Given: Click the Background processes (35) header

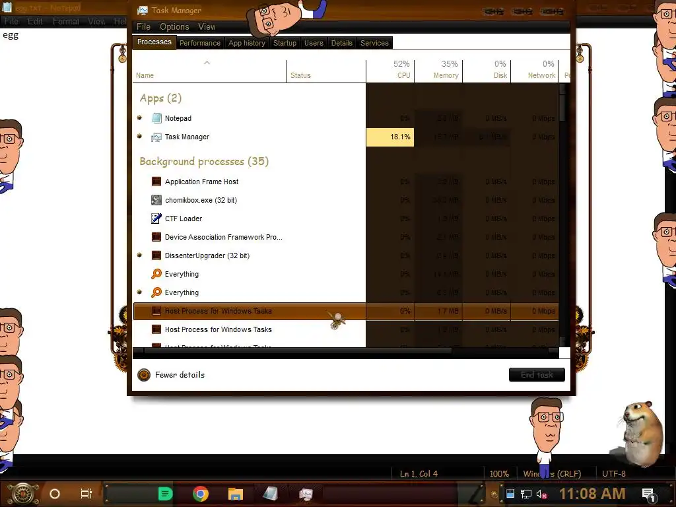Looking at the screenshot, I should pyautogui.click(x=204, y=162).
